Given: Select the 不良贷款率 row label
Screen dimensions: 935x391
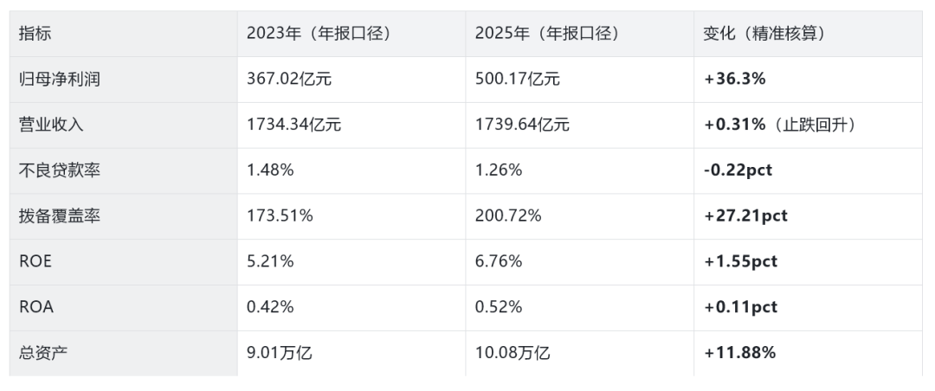Looking at the screenshot, I should pyautogui.click(x=59, y=170).
